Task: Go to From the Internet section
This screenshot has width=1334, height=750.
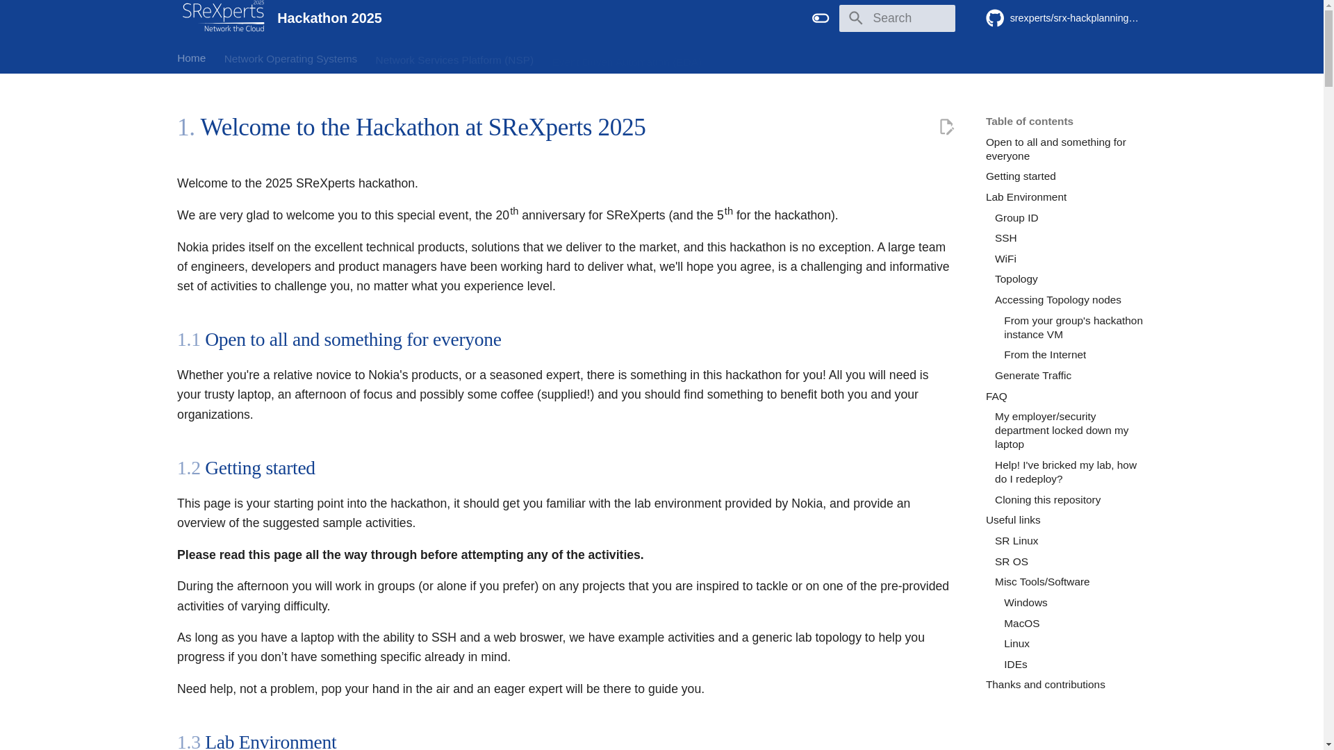Action: (1044, 355)
